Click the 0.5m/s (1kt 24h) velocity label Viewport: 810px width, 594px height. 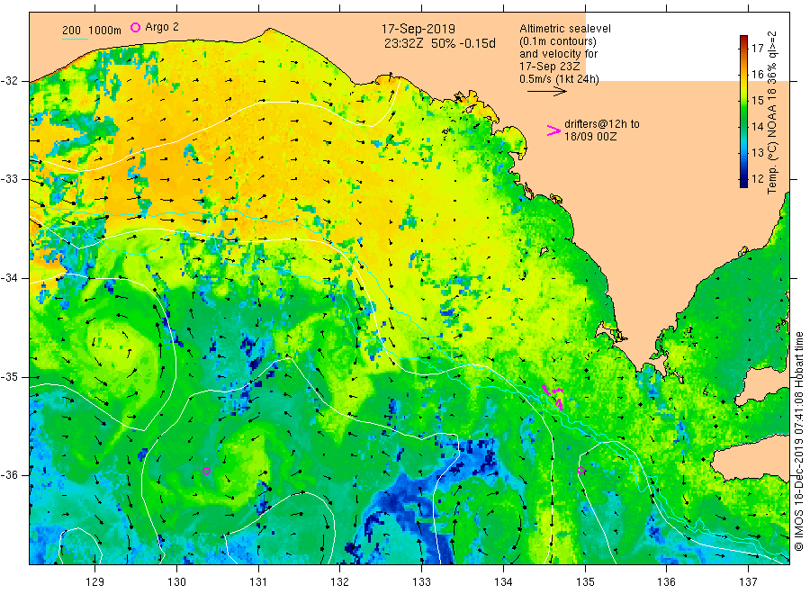(x=560, y=79)
